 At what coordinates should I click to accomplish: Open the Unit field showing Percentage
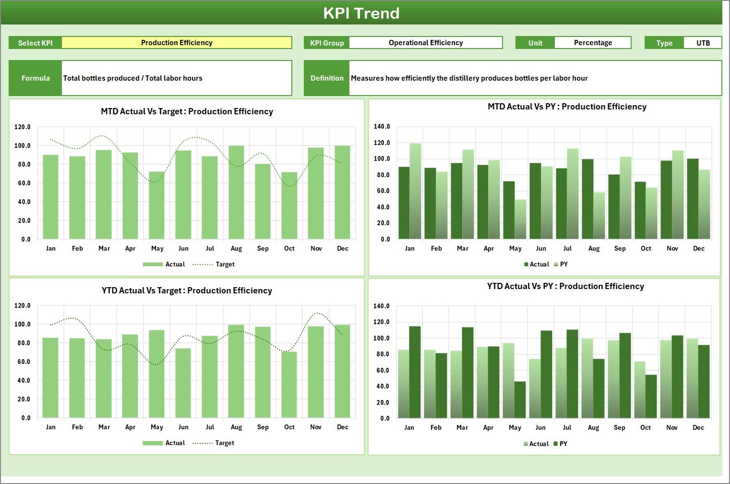coord(593,42)
